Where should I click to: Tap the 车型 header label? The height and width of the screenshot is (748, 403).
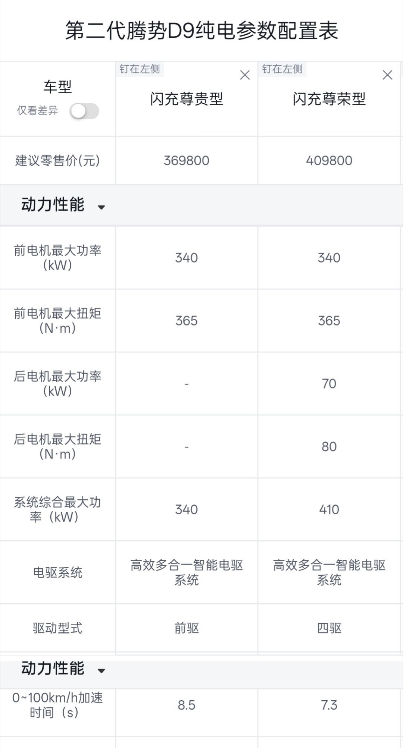point(57,87)
